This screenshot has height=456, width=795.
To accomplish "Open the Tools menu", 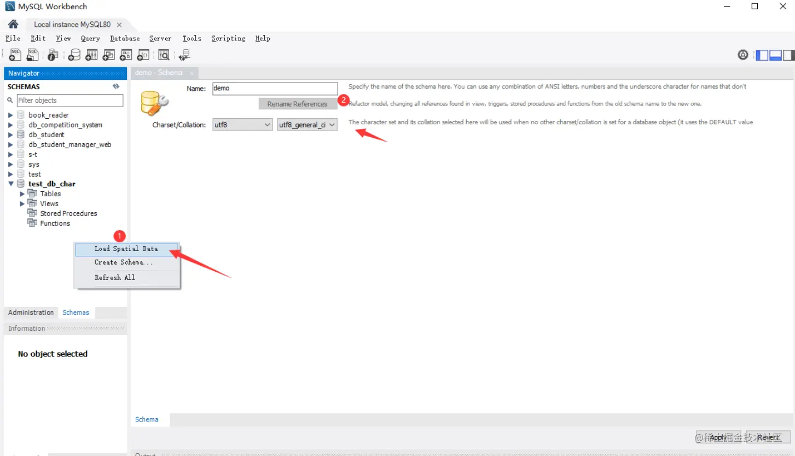I will 192,38.
